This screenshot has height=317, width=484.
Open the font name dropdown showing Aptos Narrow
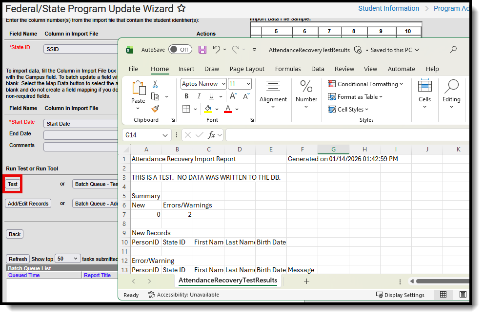pyautogui.click(x=223, y=83)
